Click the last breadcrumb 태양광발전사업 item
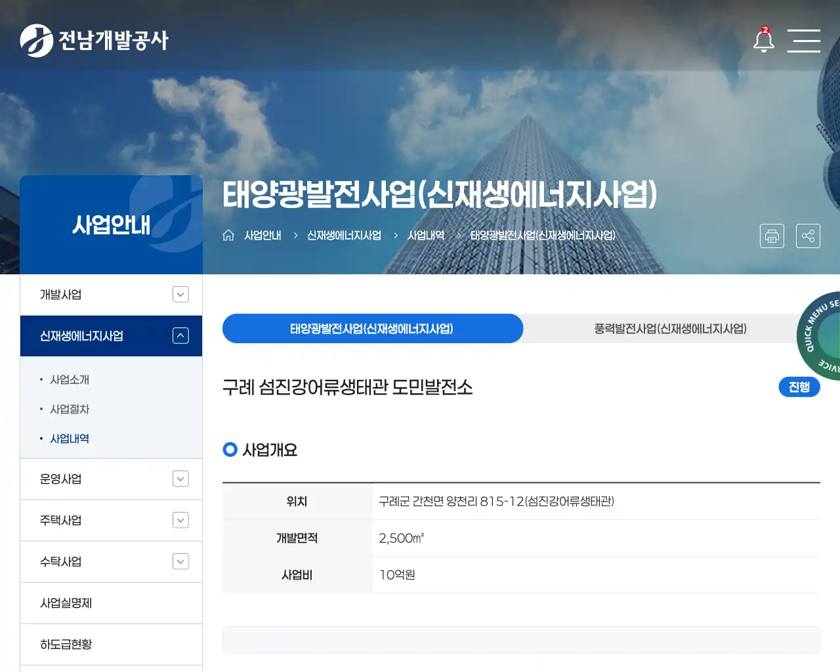The image size is (840, 672). tap(543, 236)
